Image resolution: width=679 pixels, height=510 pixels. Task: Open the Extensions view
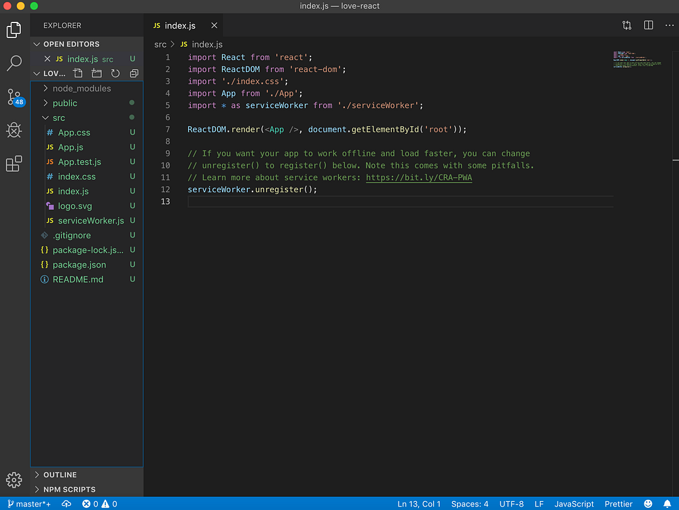pyautogui.click(x=14, y=163)
